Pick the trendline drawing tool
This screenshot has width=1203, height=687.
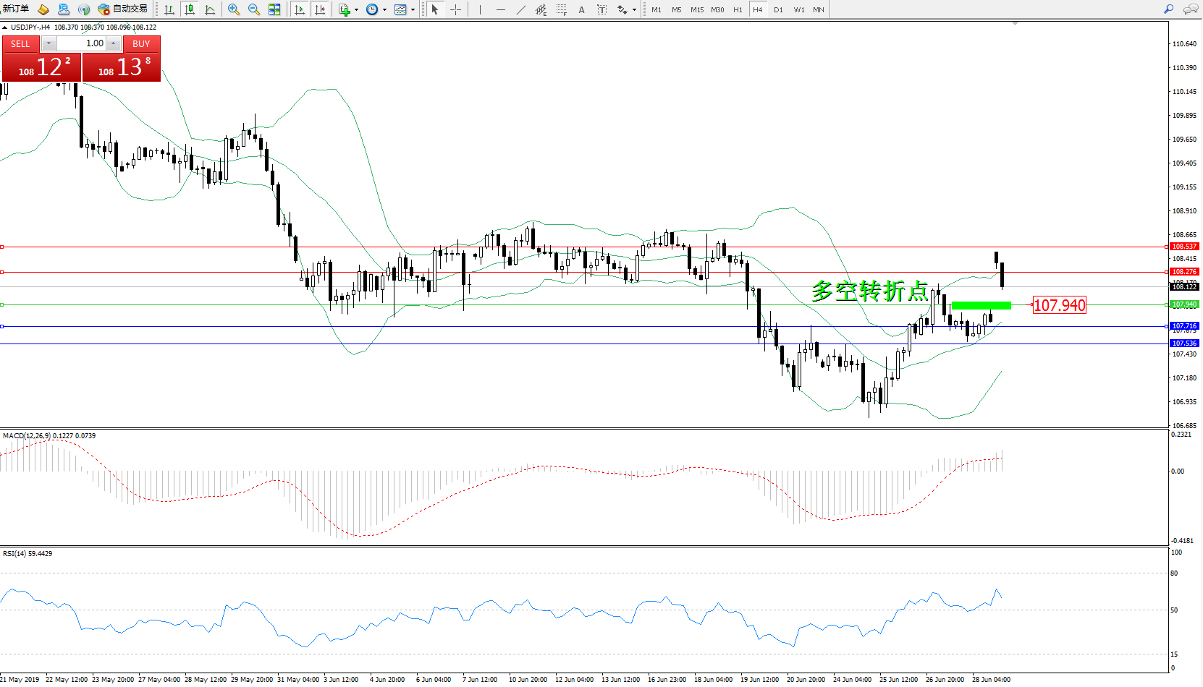pos(520,9)
